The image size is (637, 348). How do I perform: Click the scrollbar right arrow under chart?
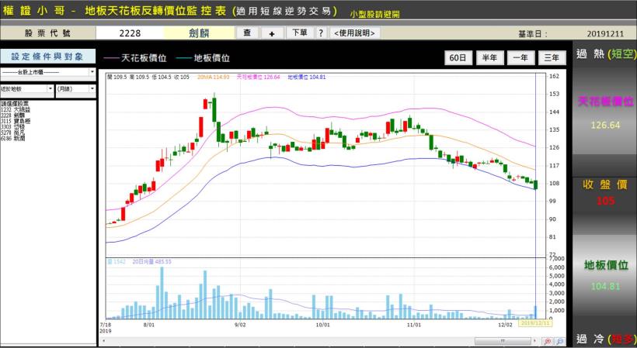click(x=534, y=341)
